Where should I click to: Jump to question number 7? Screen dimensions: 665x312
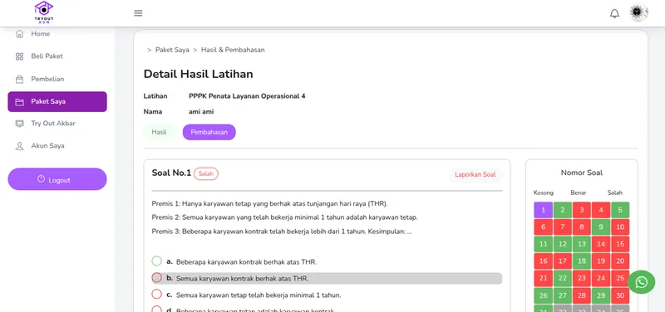(x=563, y=227)
